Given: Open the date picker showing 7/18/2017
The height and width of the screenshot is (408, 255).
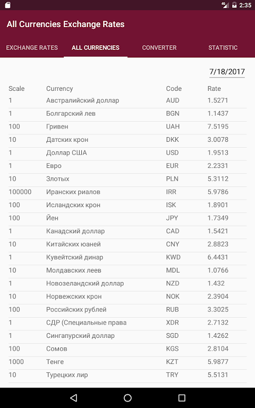Looking at the screenshot, I should 227,72.
